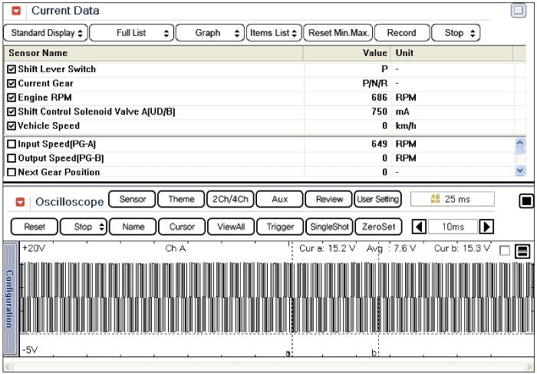Uncheck the Vehicle Speed checkbox
The width and height of the screenshot is (537, 374).
click(12, 126)
